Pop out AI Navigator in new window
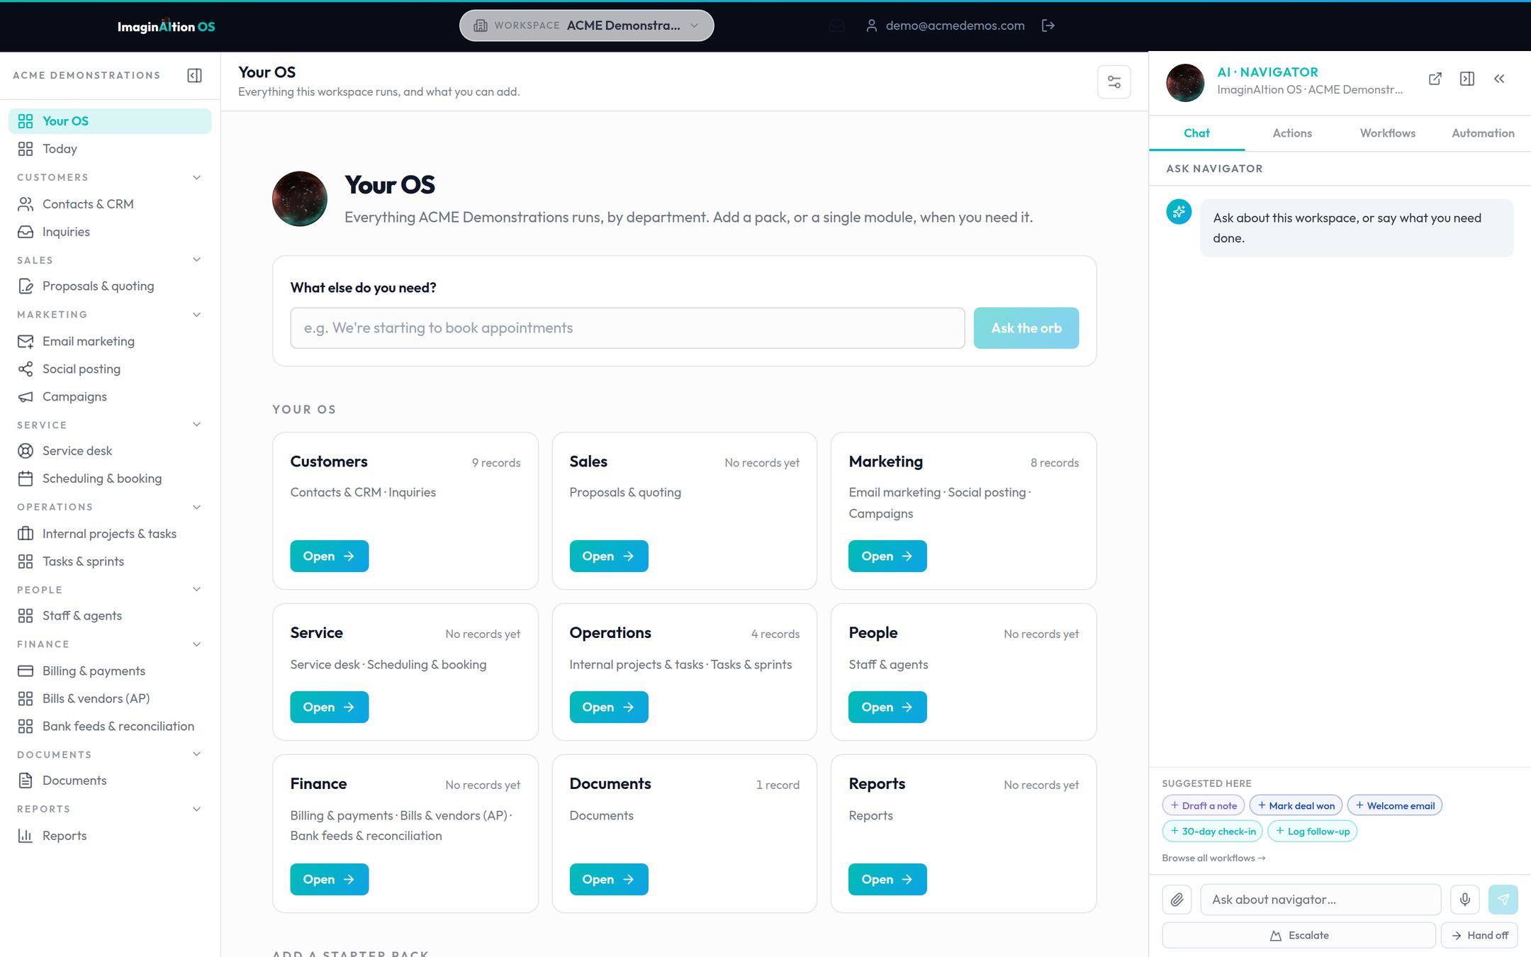The height and width of the screenshot is (957, 1531). [1435, 79]
